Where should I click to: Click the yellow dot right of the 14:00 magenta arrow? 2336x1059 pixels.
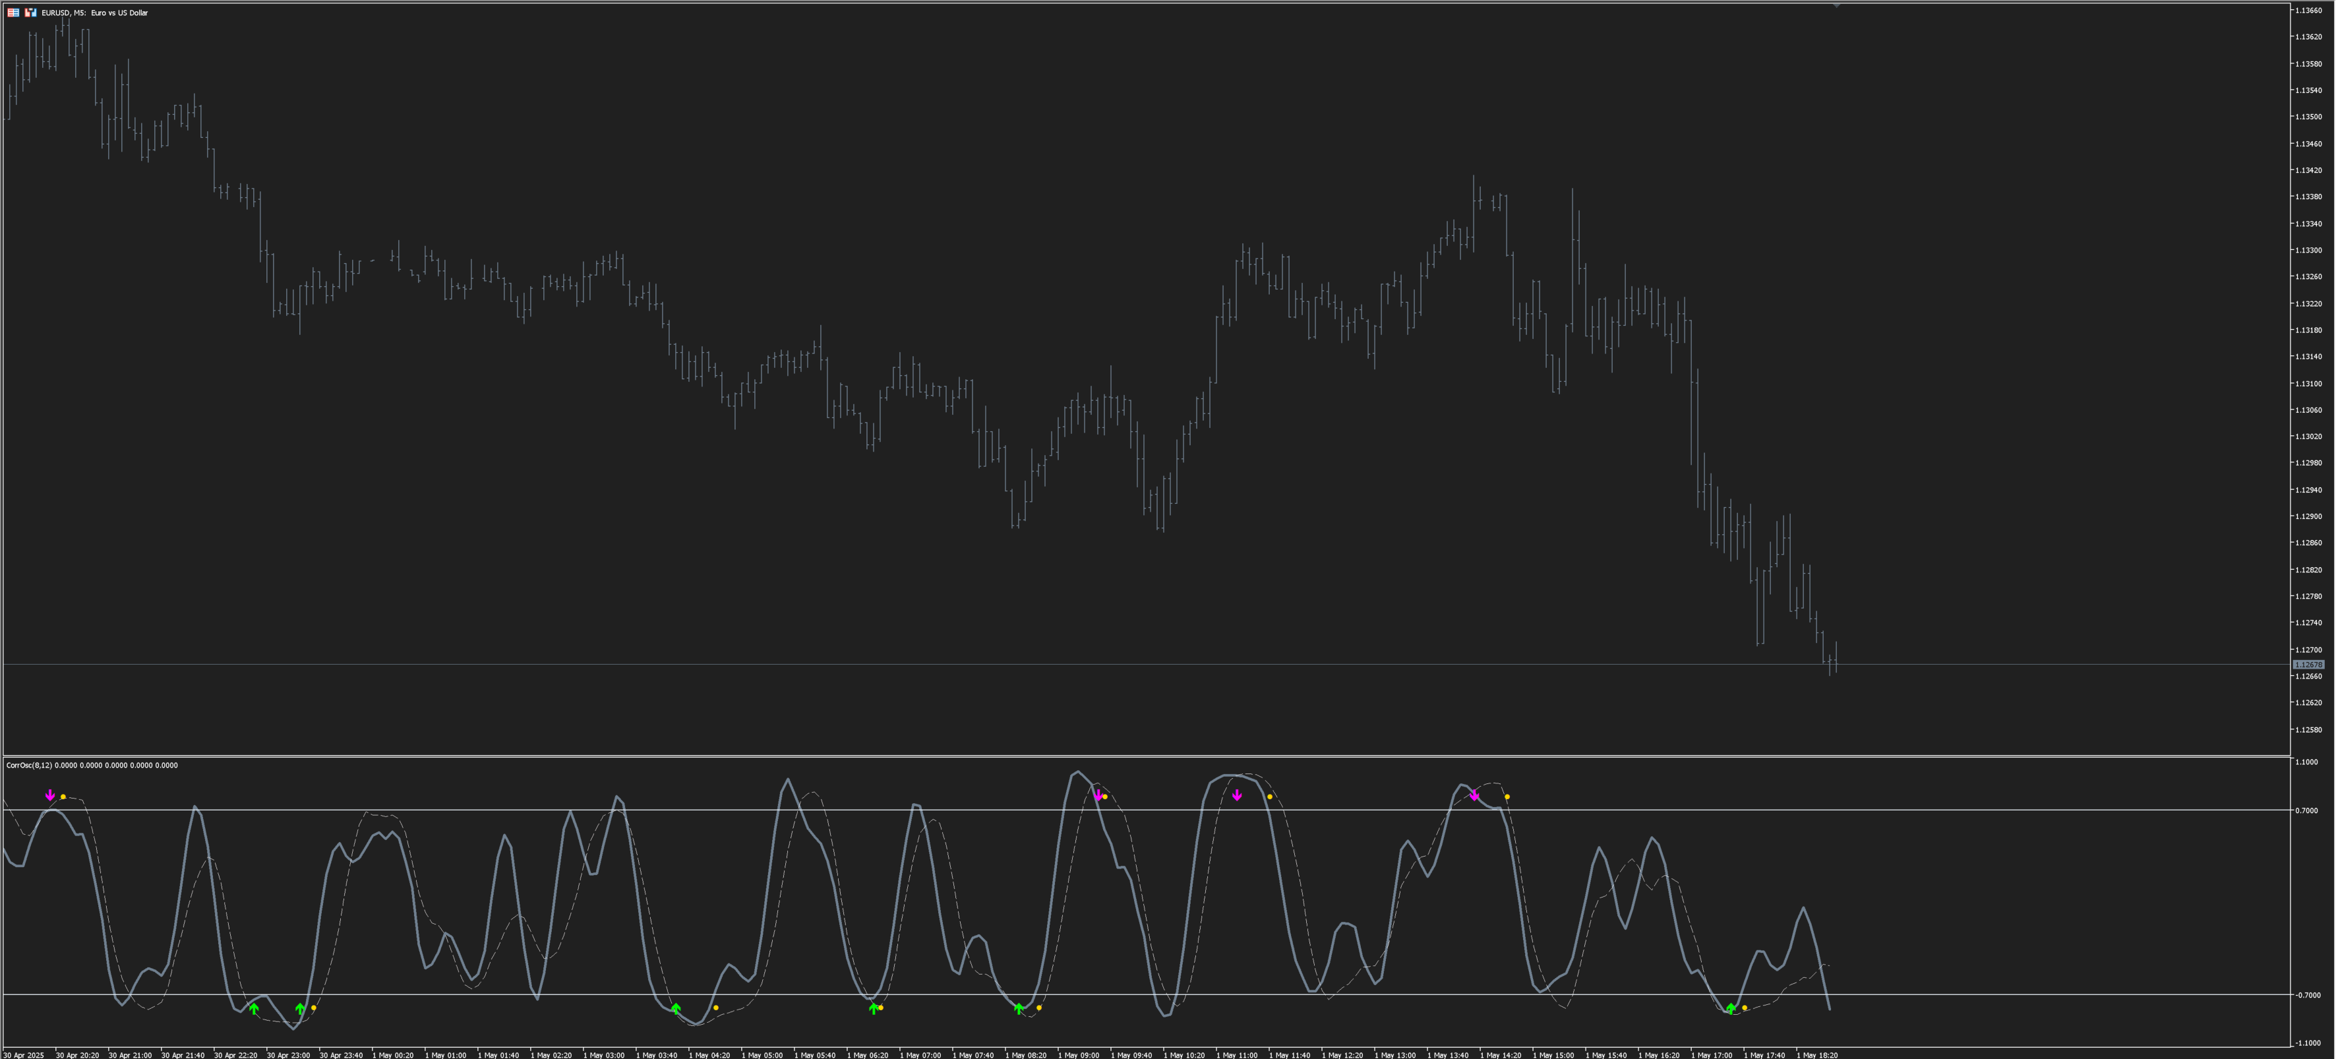point(1507,797)
